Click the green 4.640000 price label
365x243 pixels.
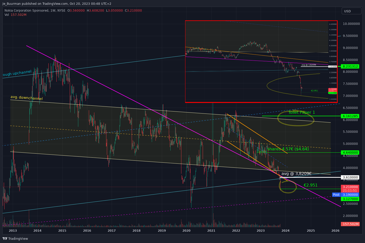350,152
